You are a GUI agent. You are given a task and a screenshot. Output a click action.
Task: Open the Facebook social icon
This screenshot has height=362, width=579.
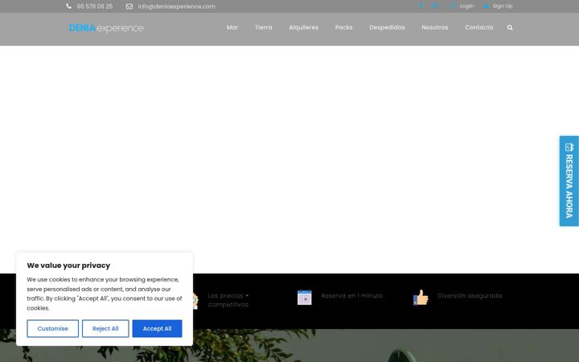tap(421, 6)
